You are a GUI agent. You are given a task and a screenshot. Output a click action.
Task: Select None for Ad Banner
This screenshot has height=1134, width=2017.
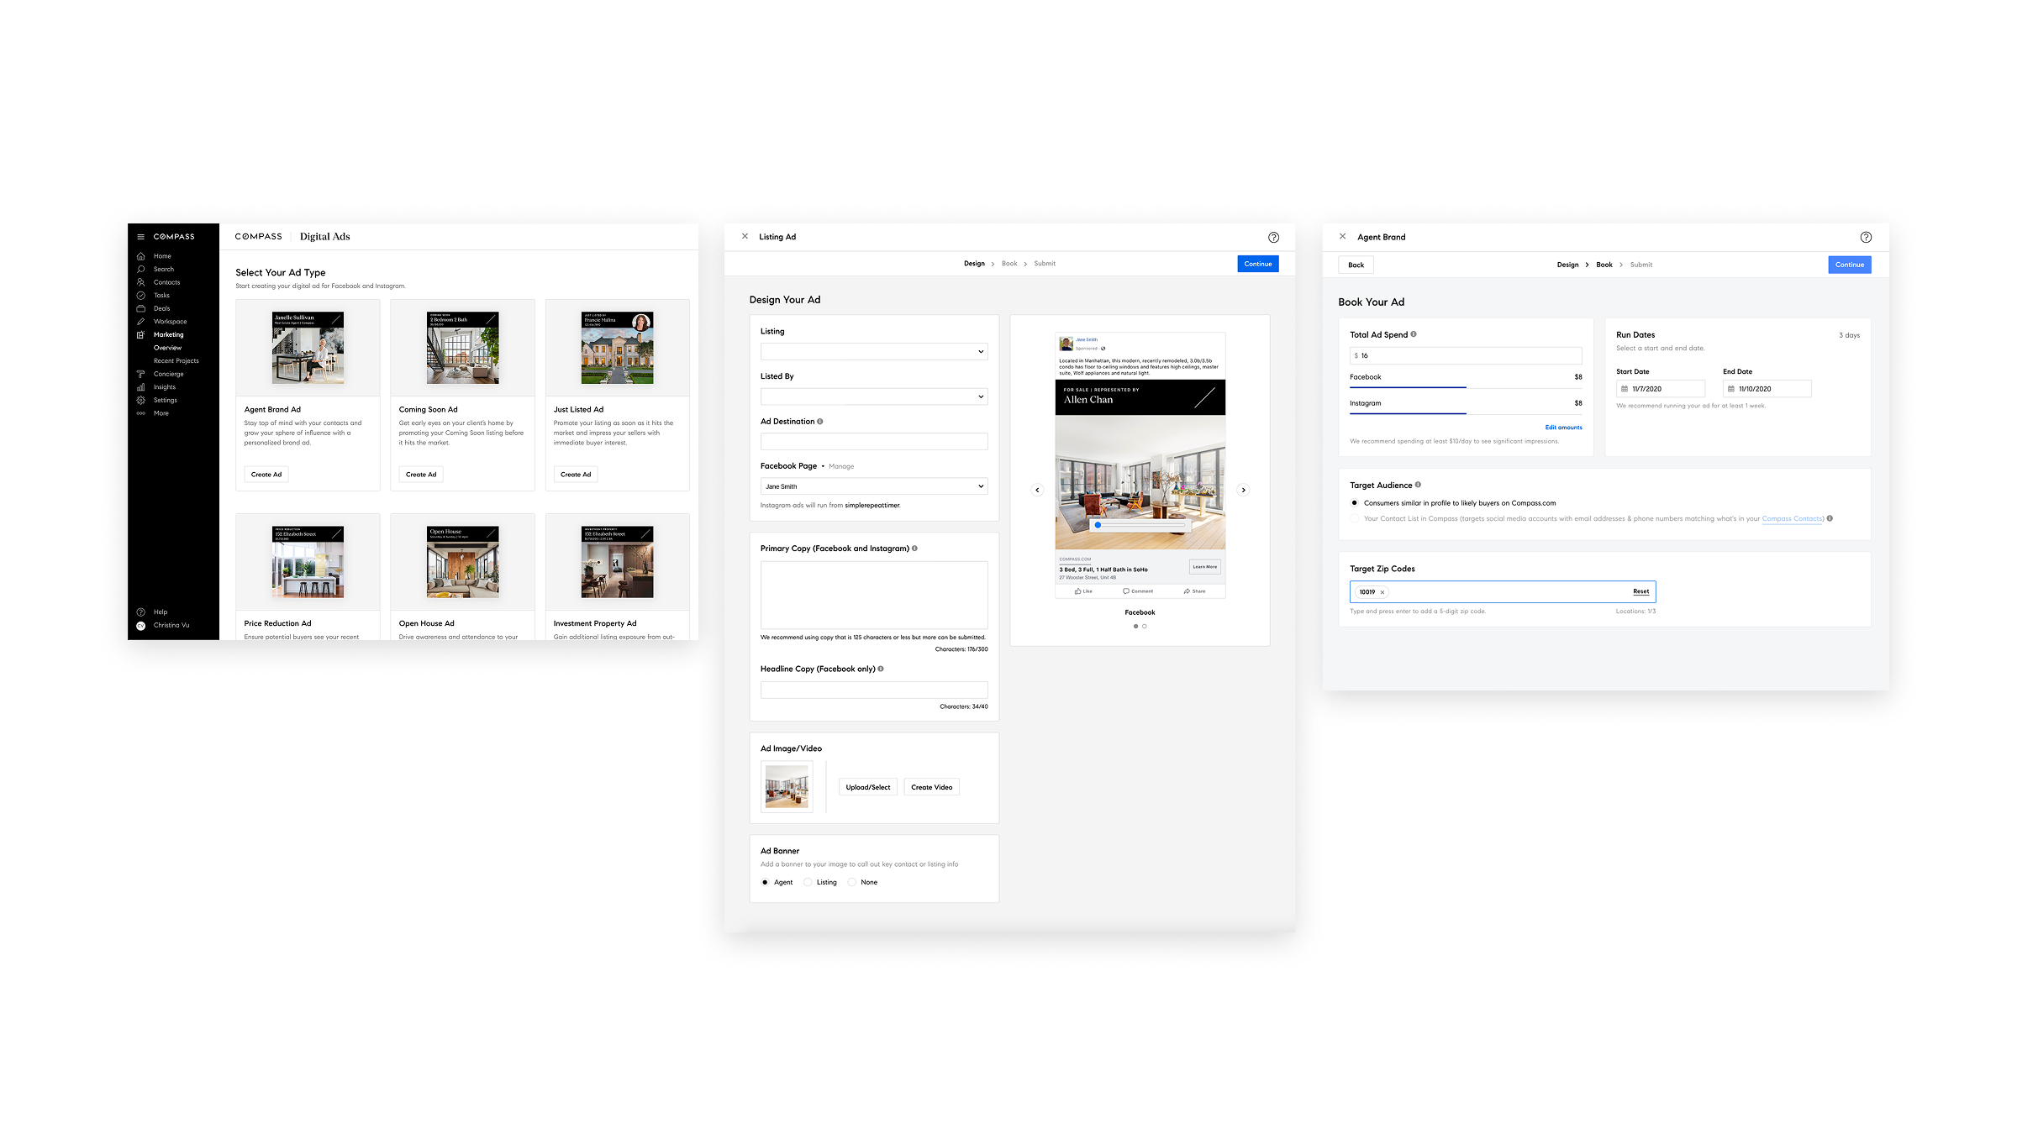tap(851, 882)
